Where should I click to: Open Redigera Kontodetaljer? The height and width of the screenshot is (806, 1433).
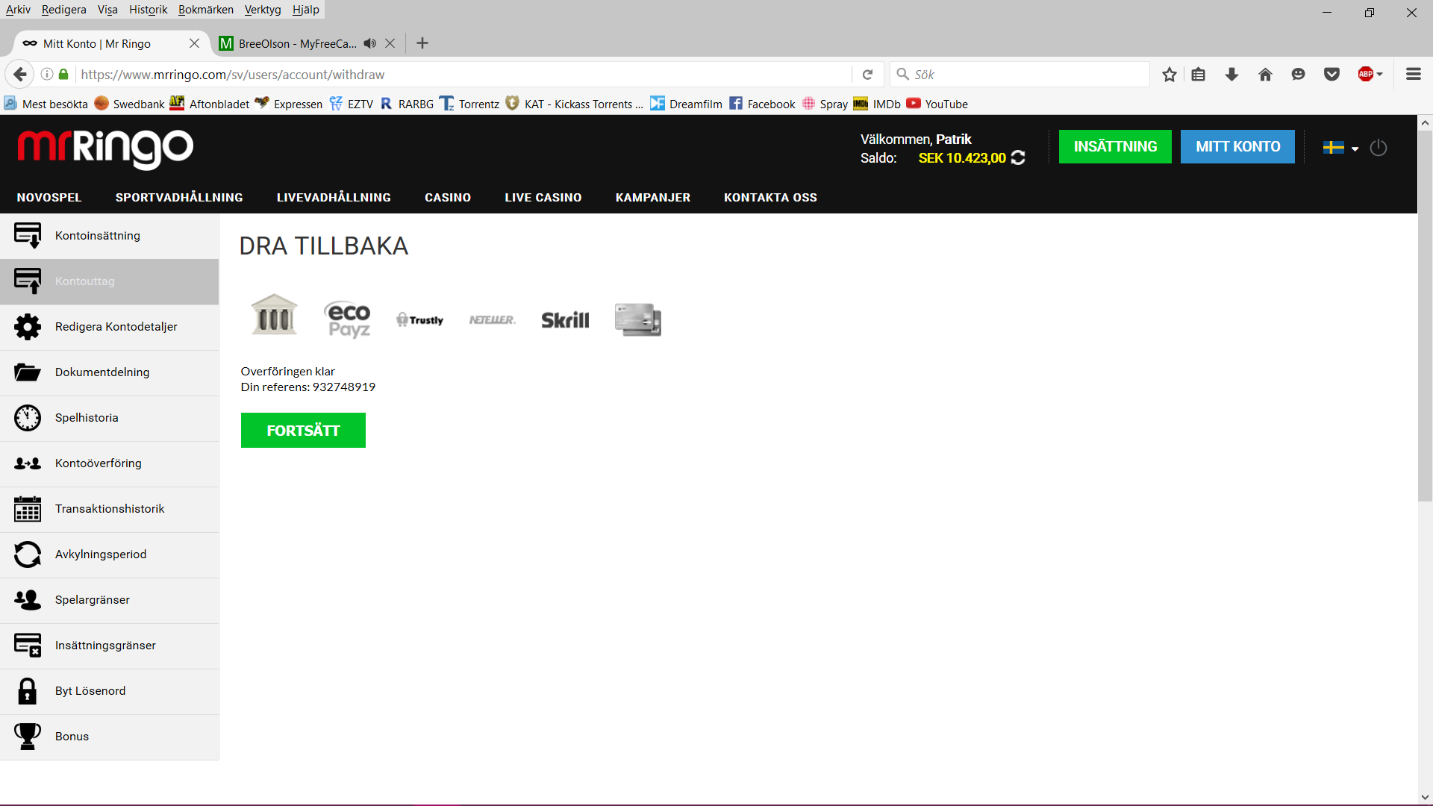(x=110, y=327)
